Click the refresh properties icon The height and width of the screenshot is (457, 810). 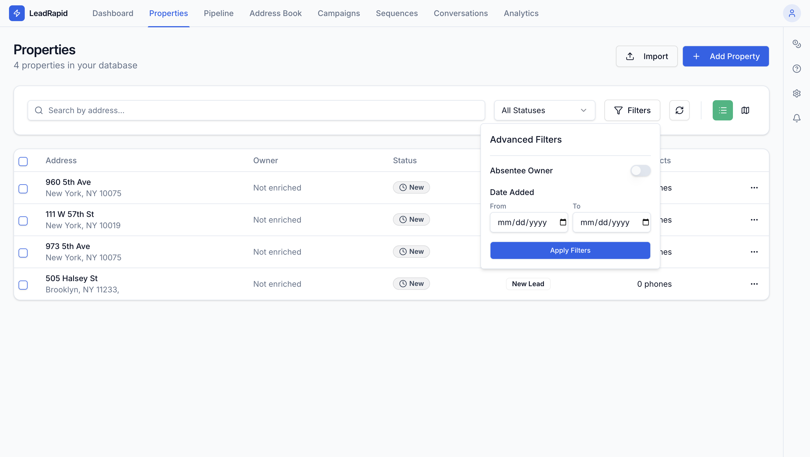coord(679,110)
